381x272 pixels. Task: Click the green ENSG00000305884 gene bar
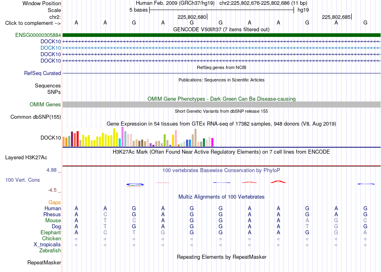(x=222, y=35)
